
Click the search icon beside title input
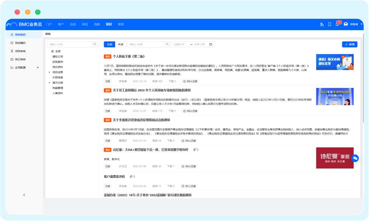tap(167, 44)
